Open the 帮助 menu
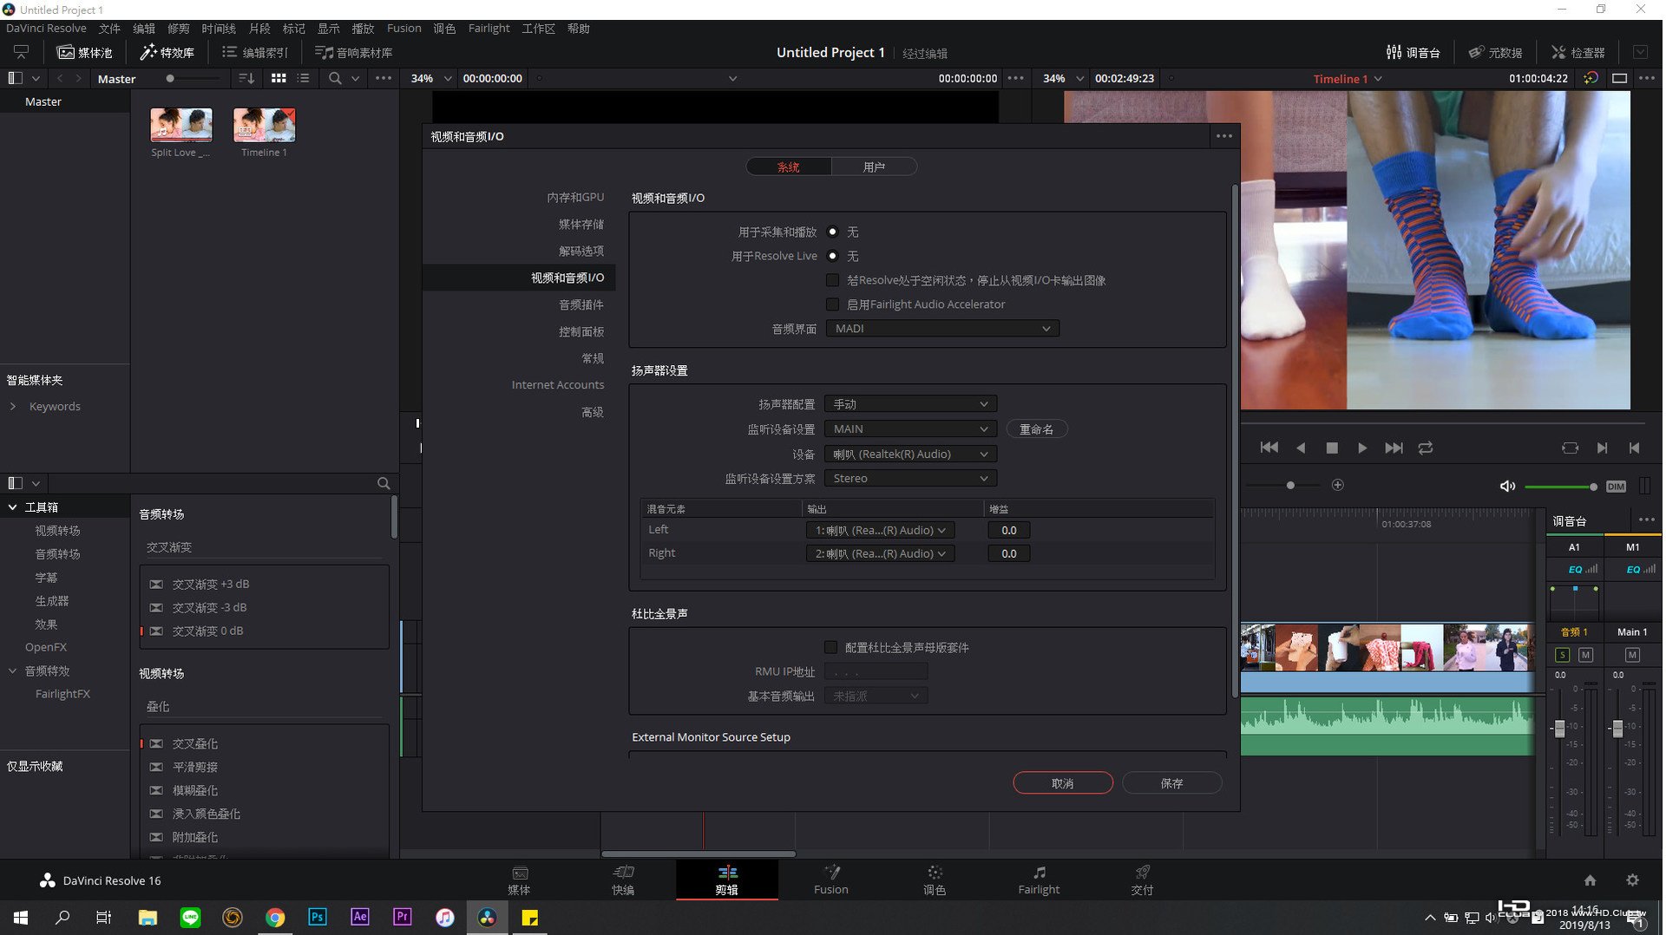This screenshot has height=935, width=1666. [579, 29]
